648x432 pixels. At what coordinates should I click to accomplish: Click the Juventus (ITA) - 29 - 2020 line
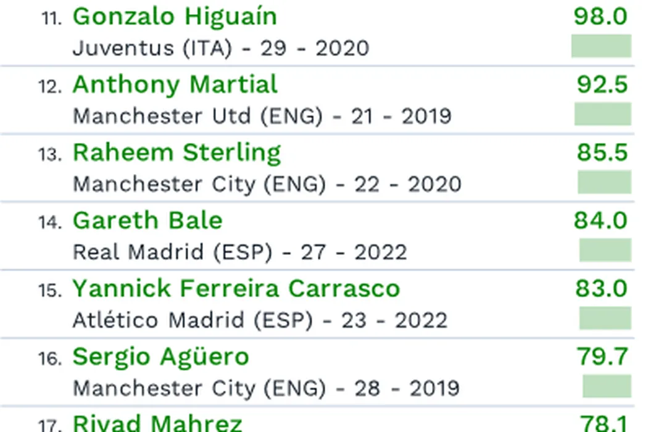pos(220,48)
